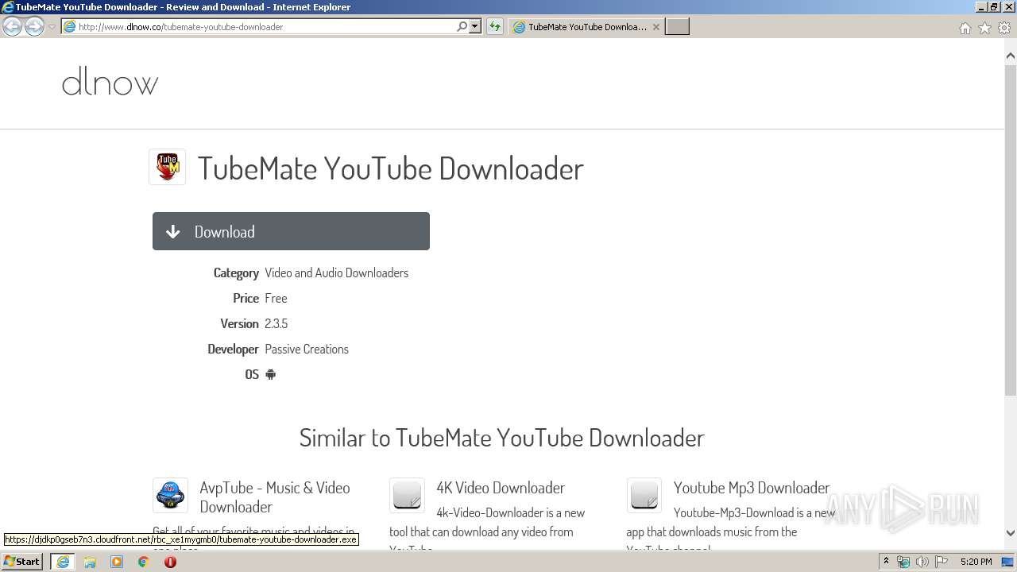The width and height of the screenshot is (1017, 572).
Task: Open Favorites with the star icon
Action: coord(984,28)
